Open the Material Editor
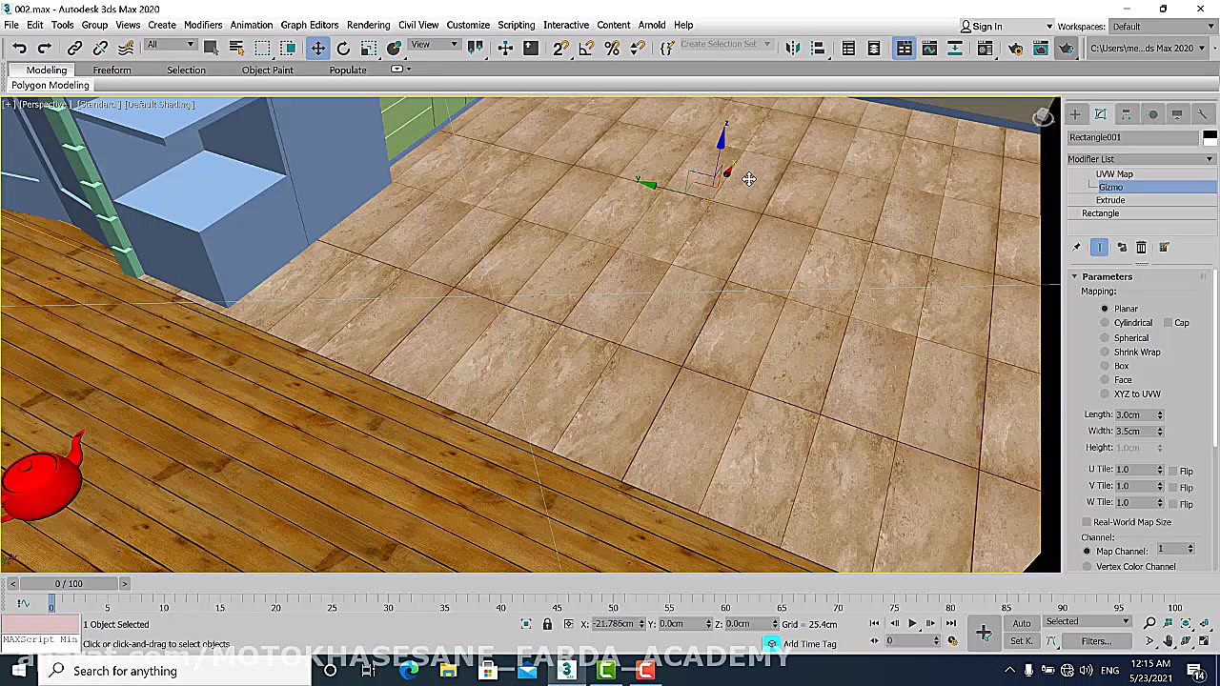Image resolution: width=1220 pixels, height=686 pixels. [x=985, y=49]
